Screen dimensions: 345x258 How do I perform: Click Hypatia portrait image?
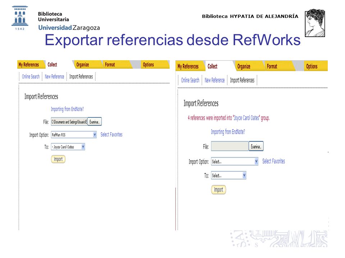pos(315,23)
